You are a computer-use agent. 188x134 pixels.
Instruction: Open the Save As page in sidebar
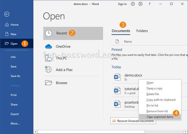(15, 76)
